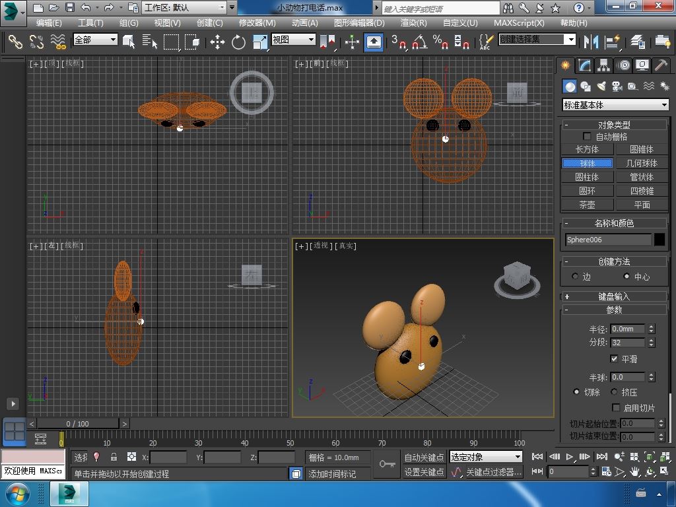
Task: Click the 0 / 100 time slider
Action: [x=78, y=424]
